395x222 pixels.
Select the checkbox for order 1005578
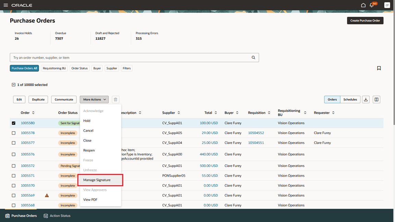[x=13, y=133]
